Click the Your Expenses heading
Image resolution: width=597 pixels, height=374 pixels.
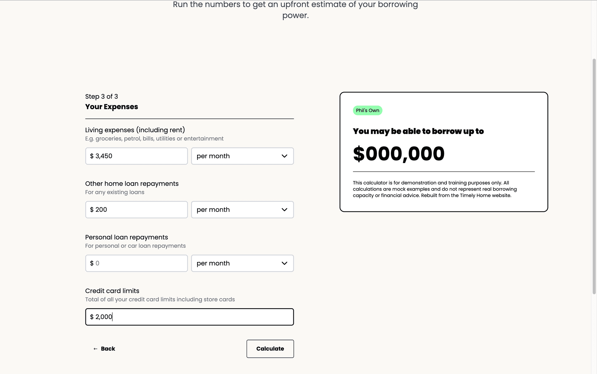[112, 107]
